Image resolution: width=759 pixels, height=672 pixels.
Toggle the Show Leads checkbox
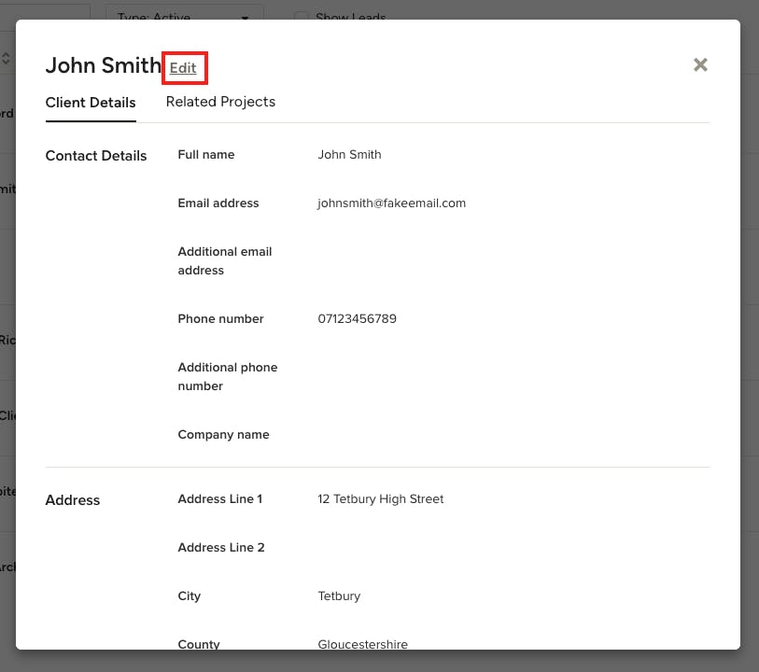point(301,16)
